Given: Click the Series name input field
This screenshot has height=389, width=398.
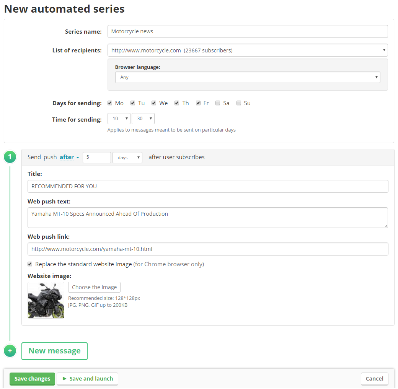Looking at the screenshot, I should (247, 31).
